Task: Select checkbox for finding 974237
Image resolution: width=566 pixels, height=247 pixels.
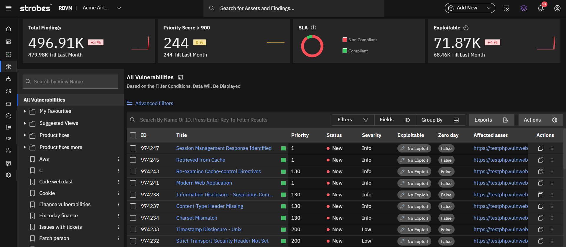Action: 133,206
